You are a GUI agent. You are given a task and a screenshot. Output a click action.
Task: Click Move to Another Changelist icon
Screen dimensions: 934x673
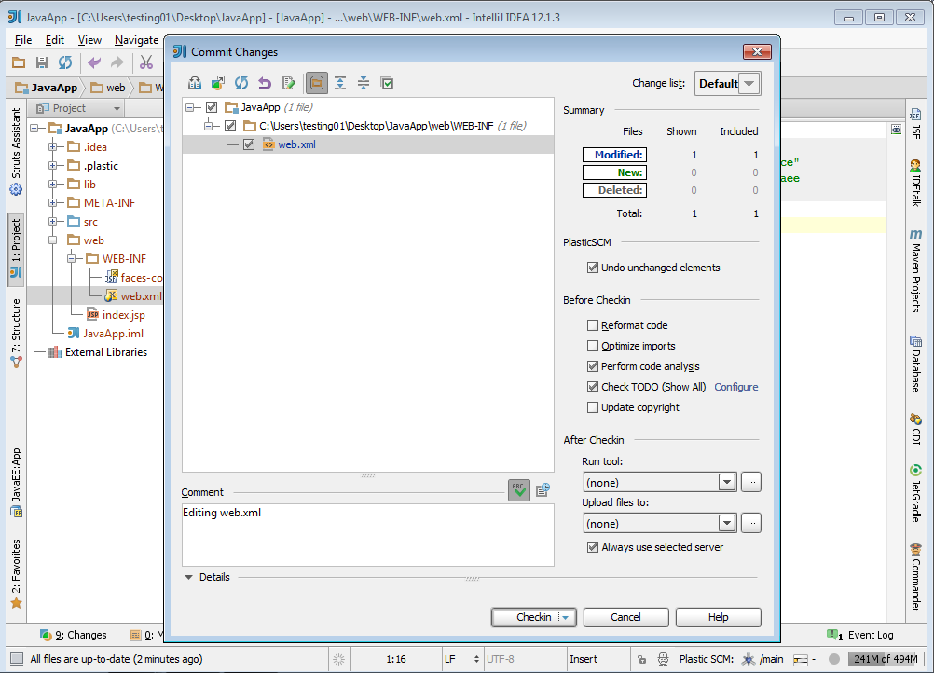218,83
